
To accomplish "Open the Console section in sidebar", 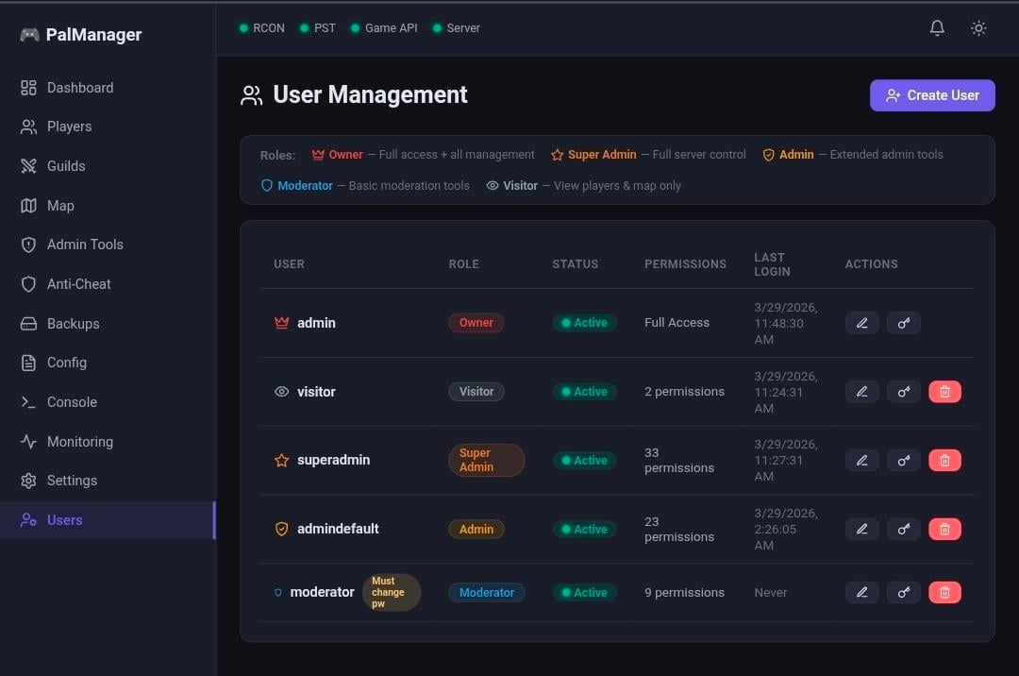I will 72,402.
